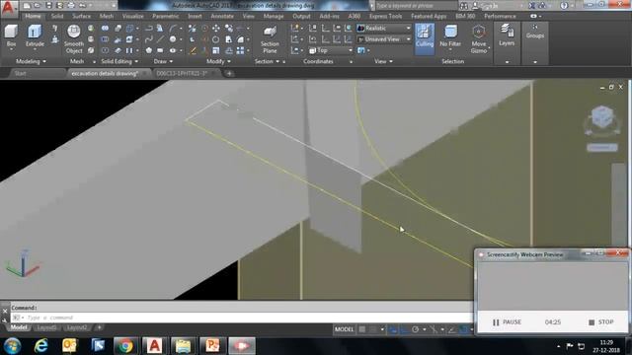
Task: Expand the Solid Editing panel
Action: coord(119,61)
